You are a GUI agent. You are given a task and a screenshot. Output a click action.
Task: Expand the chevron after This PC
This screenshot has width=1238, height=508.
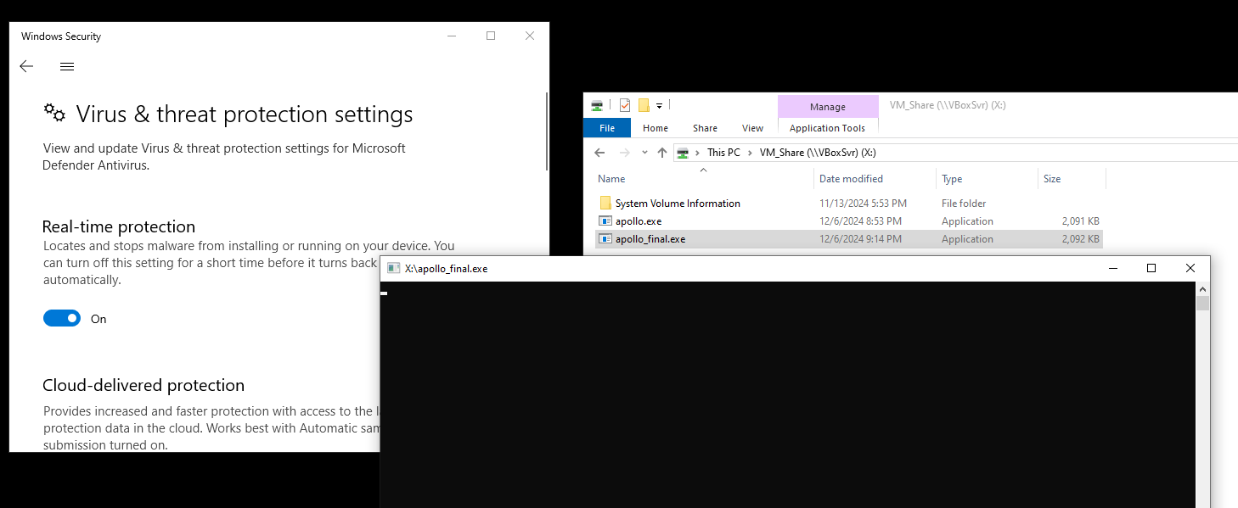coord(750,153)
